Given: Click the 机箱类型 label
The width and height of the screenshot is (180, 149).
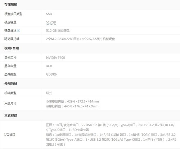Looking at the screenshot, I should click(x=10, y=93).
